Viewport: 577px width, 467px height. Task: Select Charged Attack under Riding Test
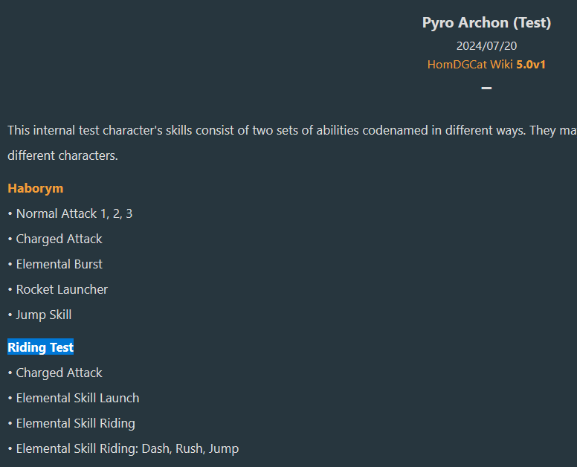(x=59, y=373)
